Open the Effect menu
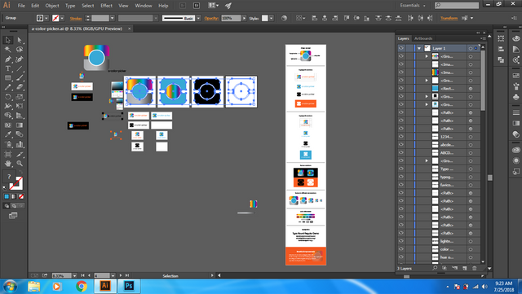 click(107, 6)
